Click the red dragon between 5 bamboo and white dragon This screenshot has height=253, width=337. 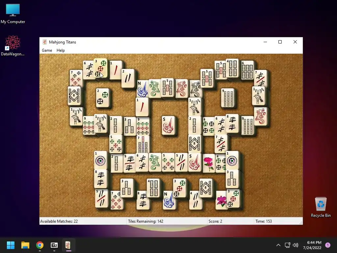coord(182,88)
